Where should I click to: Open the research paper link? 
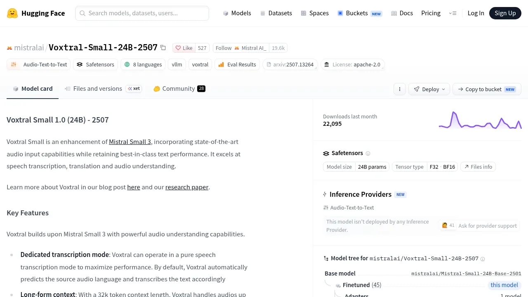point(187,187)
